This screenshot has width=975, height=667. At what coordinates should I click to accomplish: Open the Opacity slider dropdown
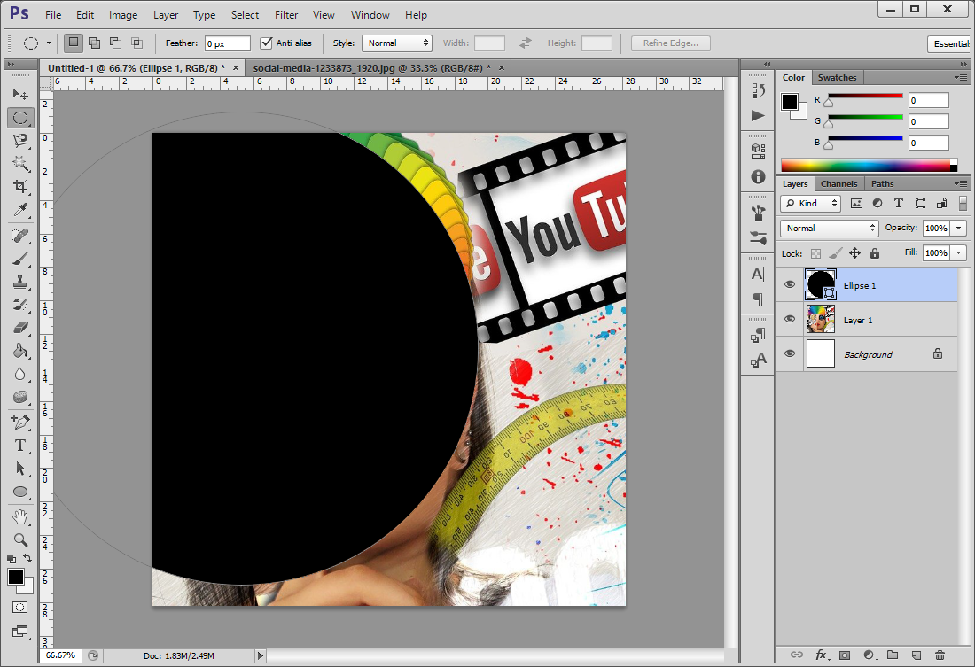pos(959,229)
